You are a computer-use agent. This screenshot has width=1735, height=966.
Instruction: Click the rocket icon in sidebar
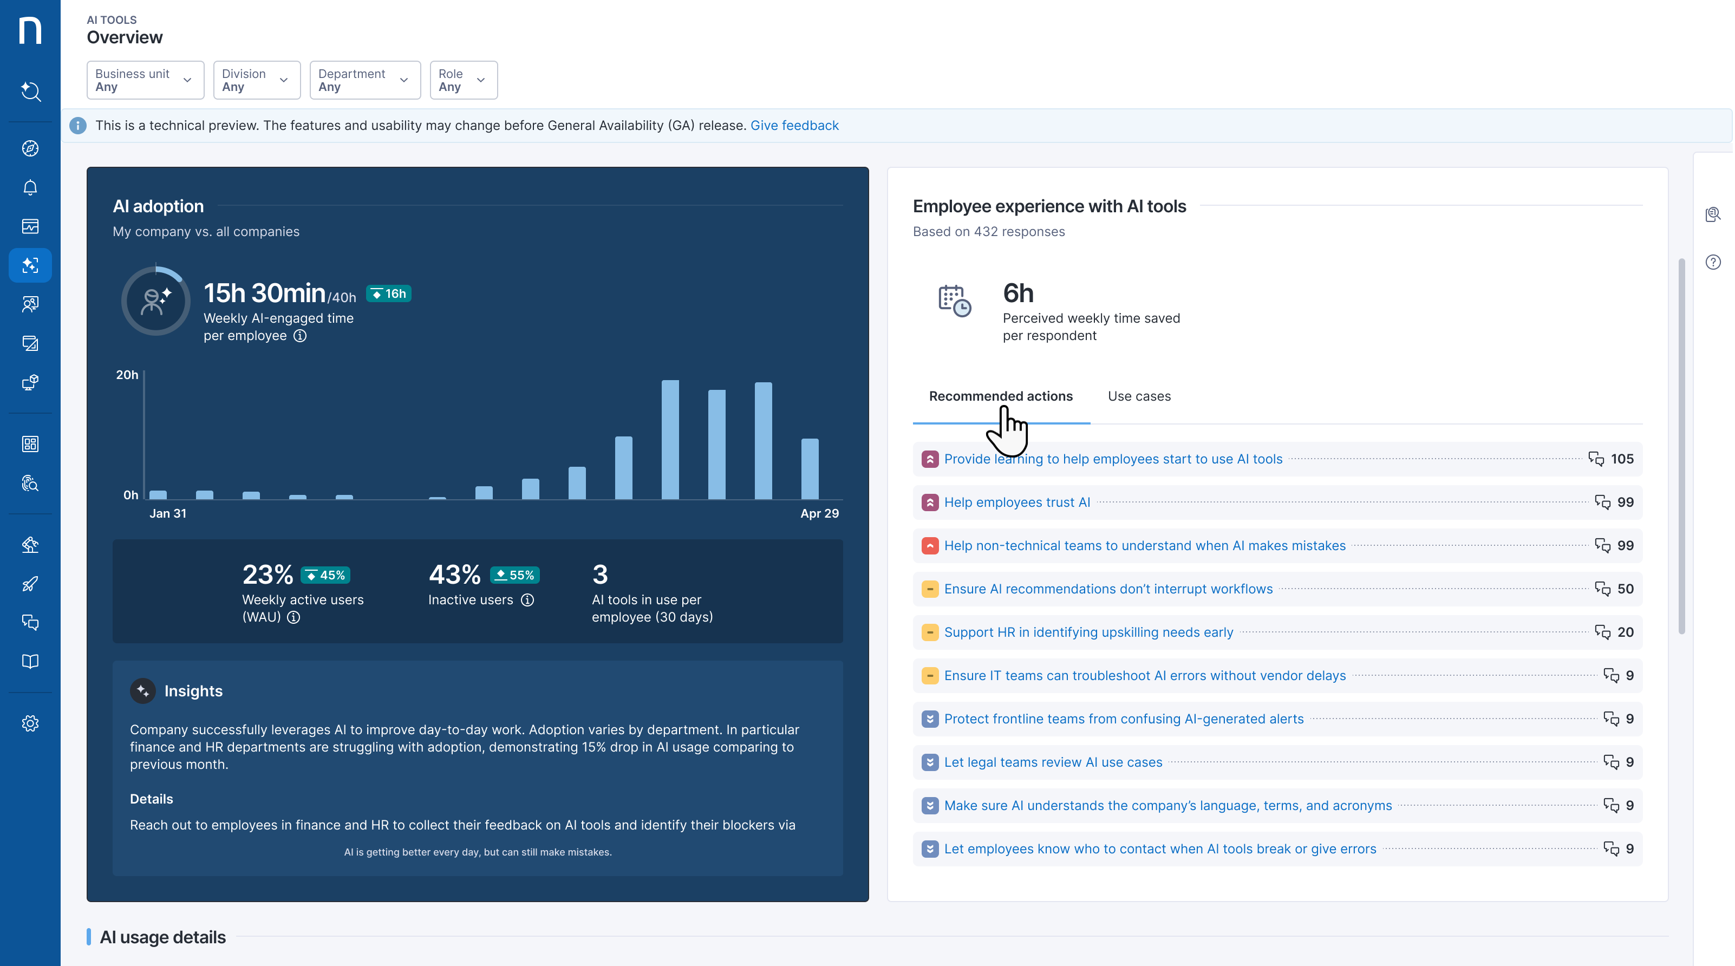[30, 583]
